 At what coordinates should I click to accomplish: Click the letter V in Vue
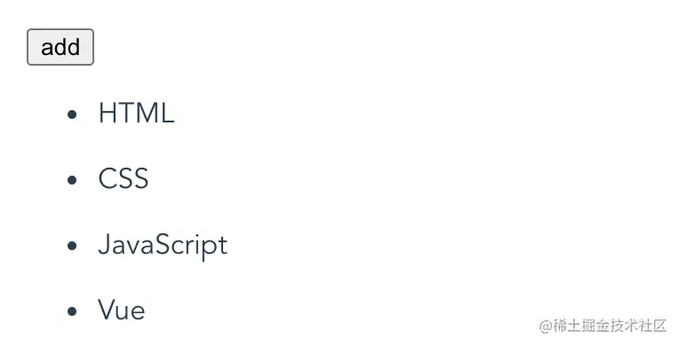pyautogui.click(x=106, y=310)
